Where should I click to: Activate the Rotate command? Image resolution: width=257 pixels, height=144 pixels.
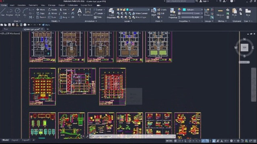[x=52, y=10]
